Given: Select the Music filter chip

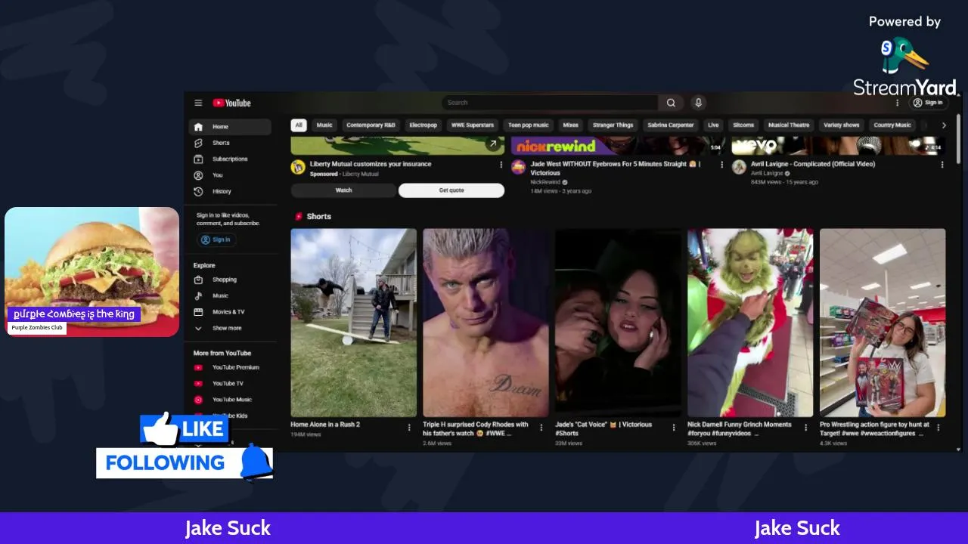Looking at the screenshot, I should [x=324, y=125].
